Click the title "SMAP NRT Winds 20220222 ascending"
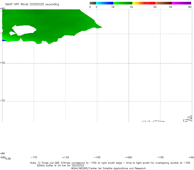The image size is (194, 170). (x=32, y=4)
